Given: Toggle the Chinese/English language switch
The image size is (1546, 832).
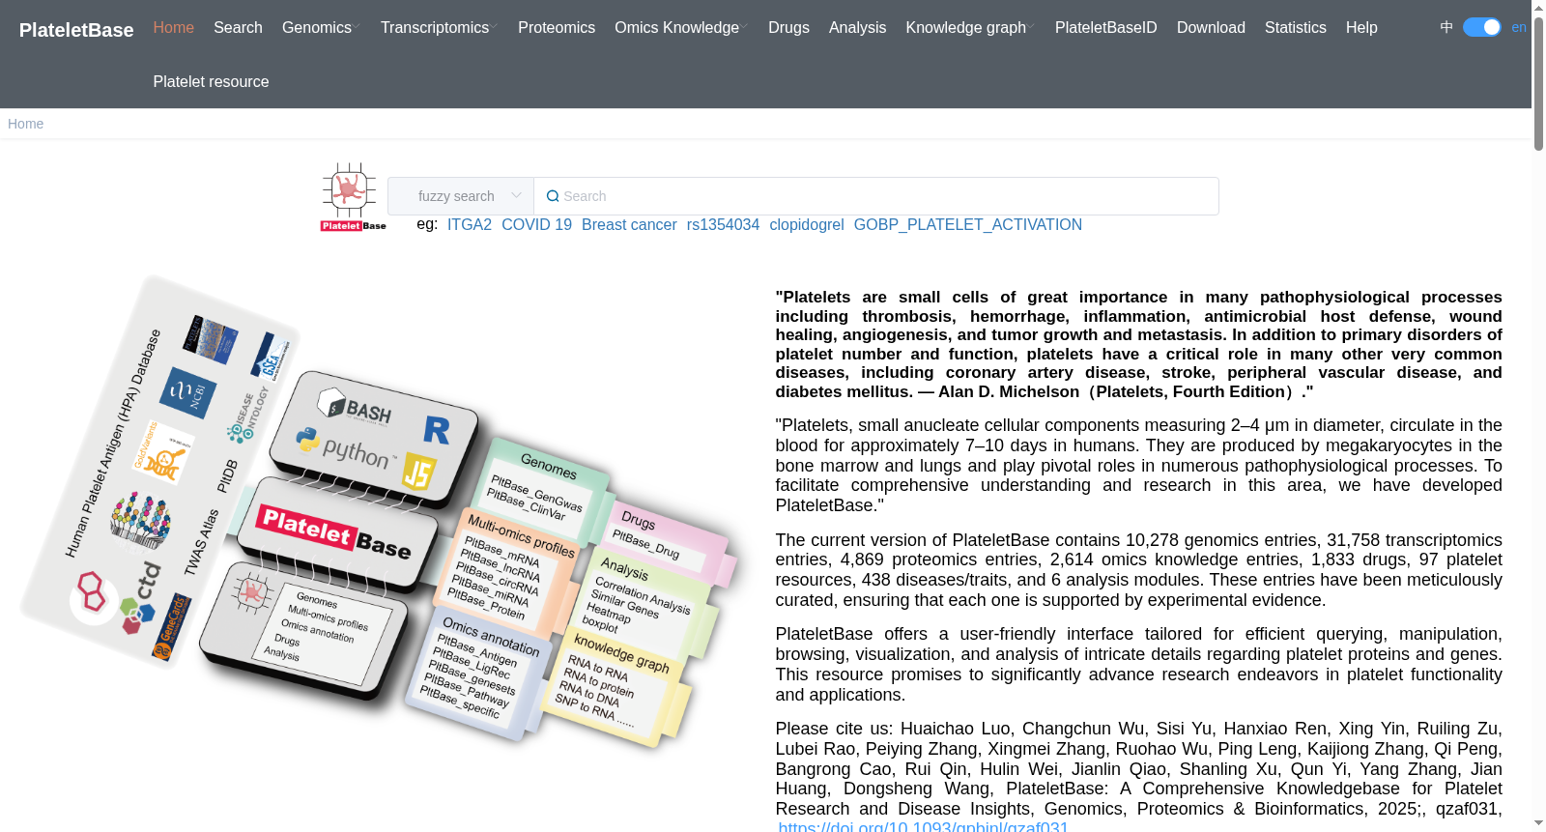Looking at the screenshot, I should (1481, 27).
